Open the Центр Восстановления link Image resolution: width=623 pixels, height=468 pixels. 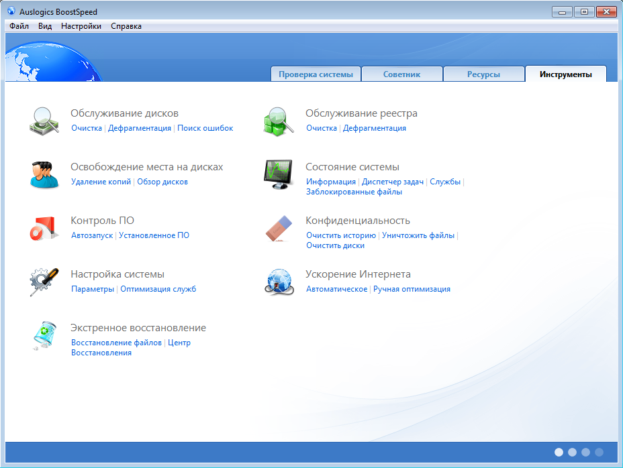[131, 348]
